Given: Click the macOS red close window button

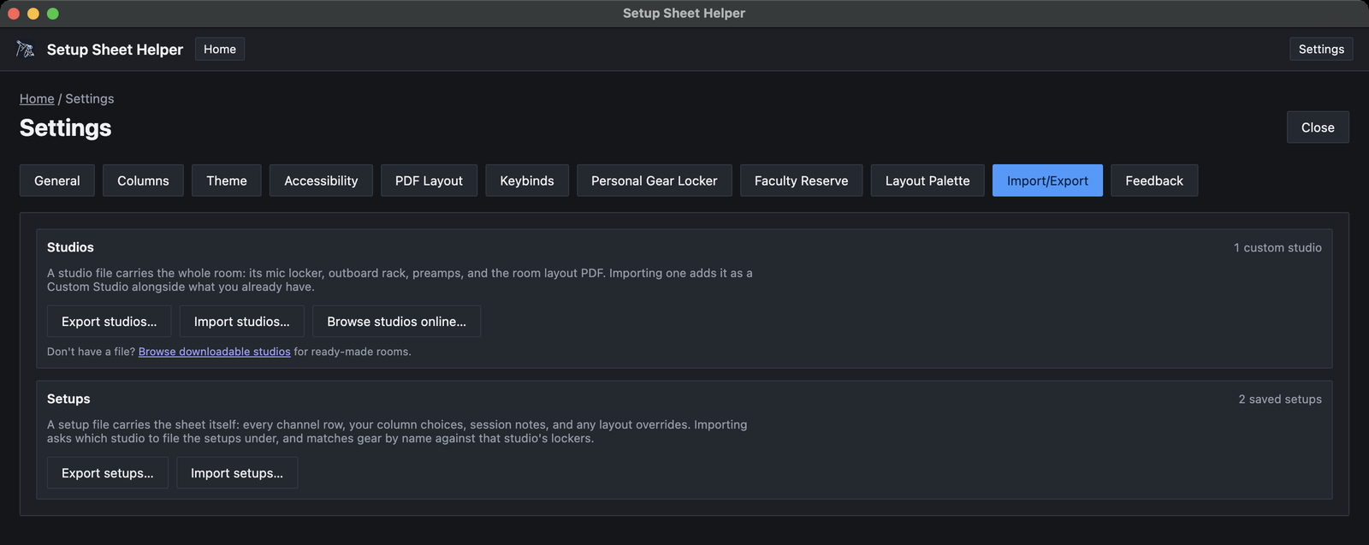Looking at the screenshot, I should click(14, 14).
